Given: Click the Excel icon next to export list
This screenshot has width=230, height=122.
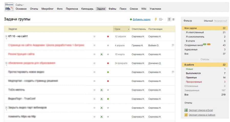Looking at the screenshot, I should click(x=186, y=110).
